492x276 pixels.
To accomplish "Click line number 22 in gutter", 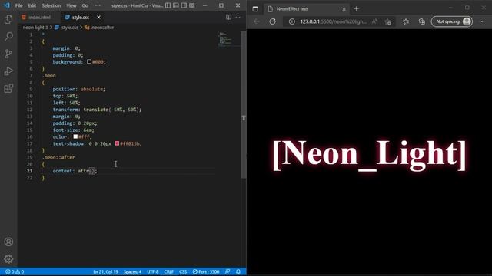I will point(29,178).
